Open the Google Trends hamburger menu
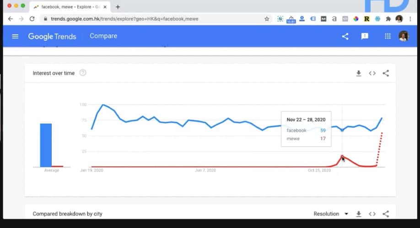This screenshot has height=228, width=420. (x=15, y=36)
